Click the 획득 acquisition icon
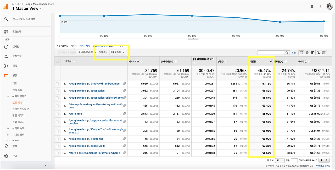Image resolution: width=335 pixels, height=170 pixels. click(6, 66)
